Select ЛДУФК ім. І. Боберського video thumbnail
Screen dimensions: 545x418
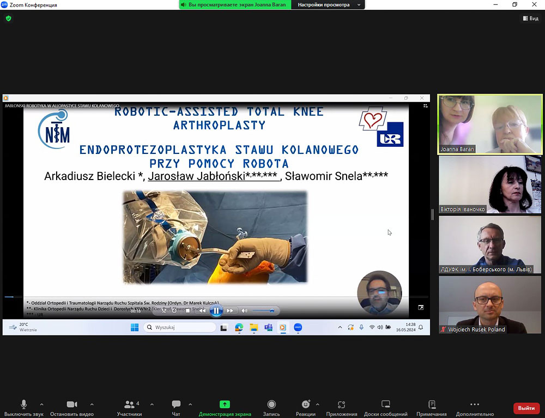click(490, 244)
